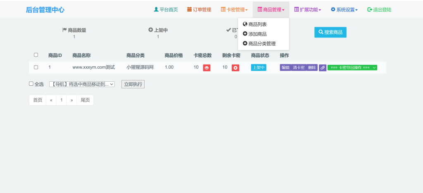Click the plus icon next to 添加商品

point(245,34)
